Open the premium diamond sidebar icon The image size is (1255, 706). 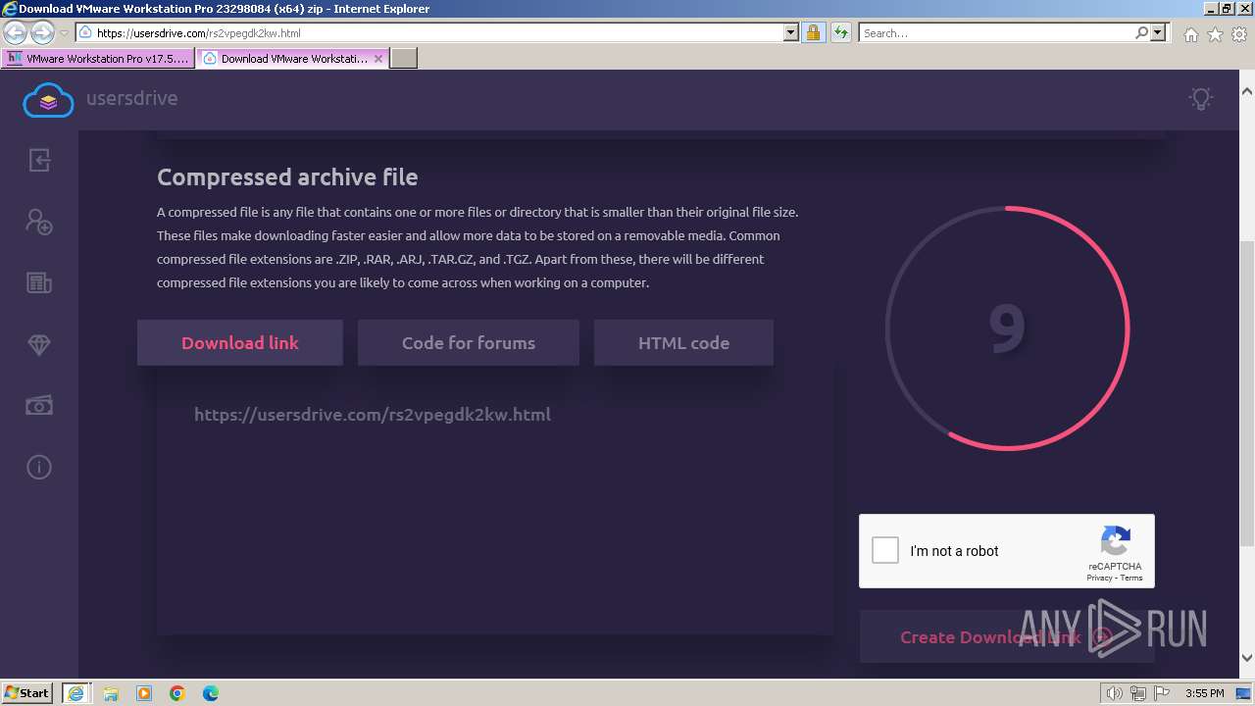coord(39,345)
